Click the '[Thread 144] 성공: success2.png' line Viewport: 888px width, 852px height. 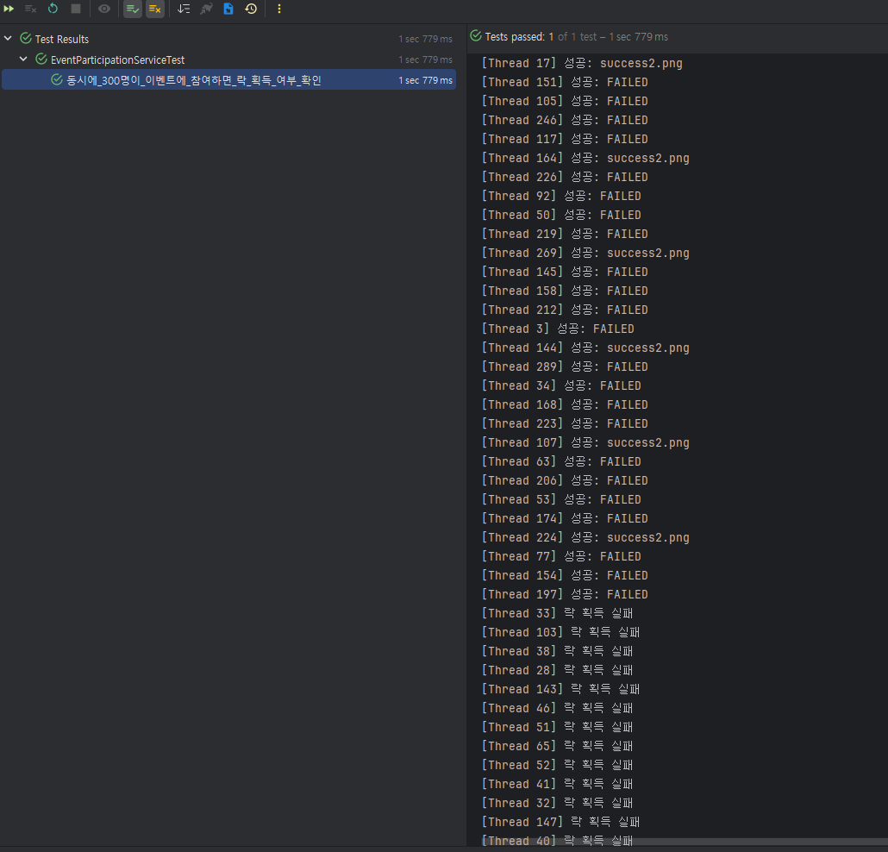coord(585,348)
